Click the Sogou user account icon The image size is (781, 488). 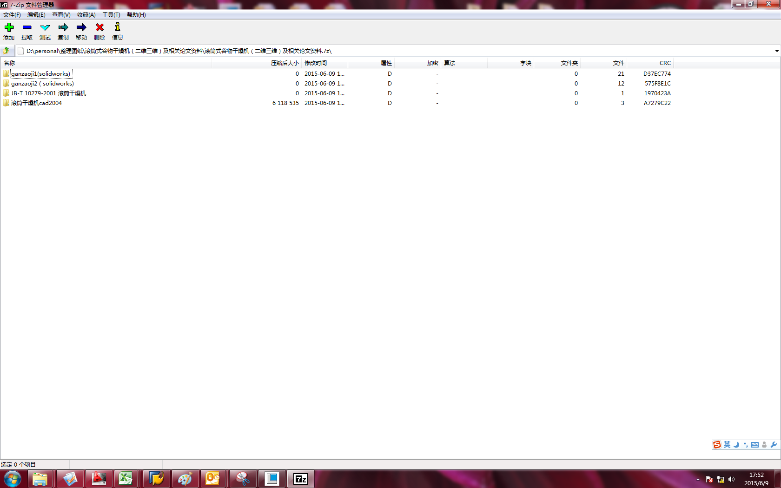click(x=764, y=445)
